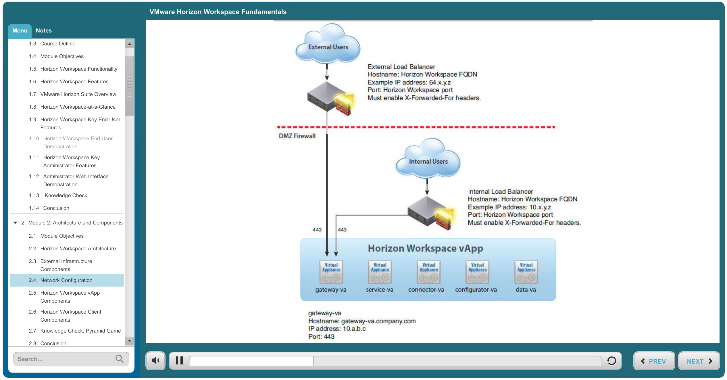
Task: Click the 'Internal Load Balancer' text
Action: (501, 191)
